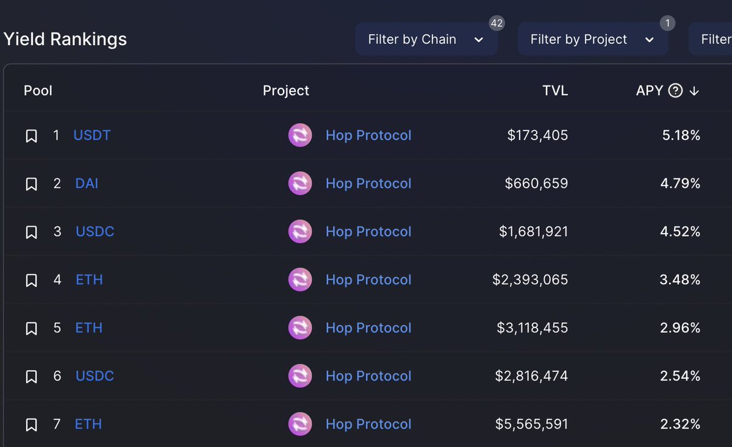Image resolution: width=732 pixels, height=447 pixels.
Task: Click the APY help question mark icon
Action: point(675,91)
